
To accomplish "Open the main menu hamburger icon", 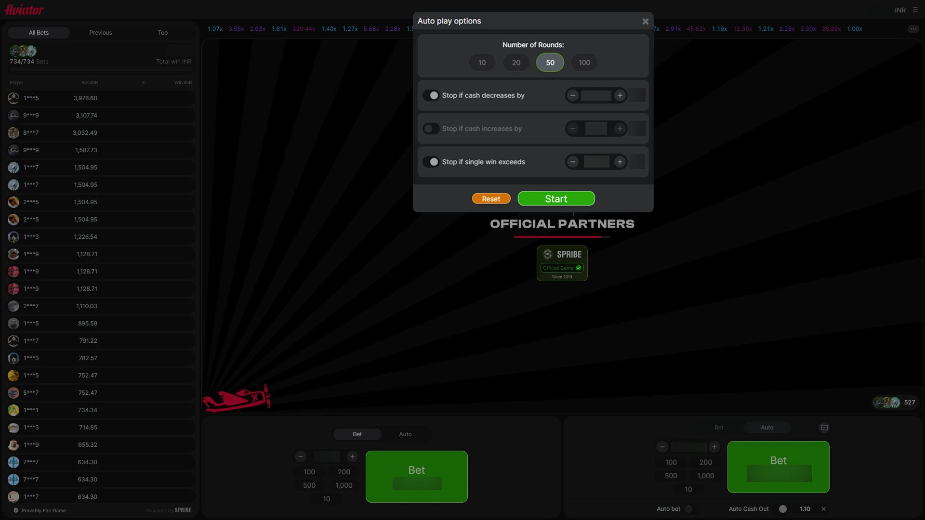I will tap(915, 10).
